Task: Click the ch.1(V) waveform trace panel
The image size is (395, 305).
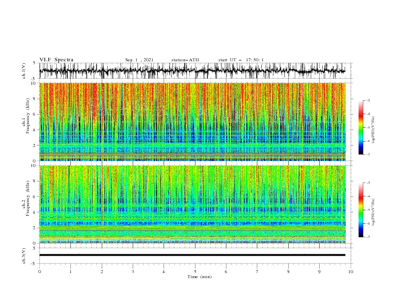Action: point(196,71)
